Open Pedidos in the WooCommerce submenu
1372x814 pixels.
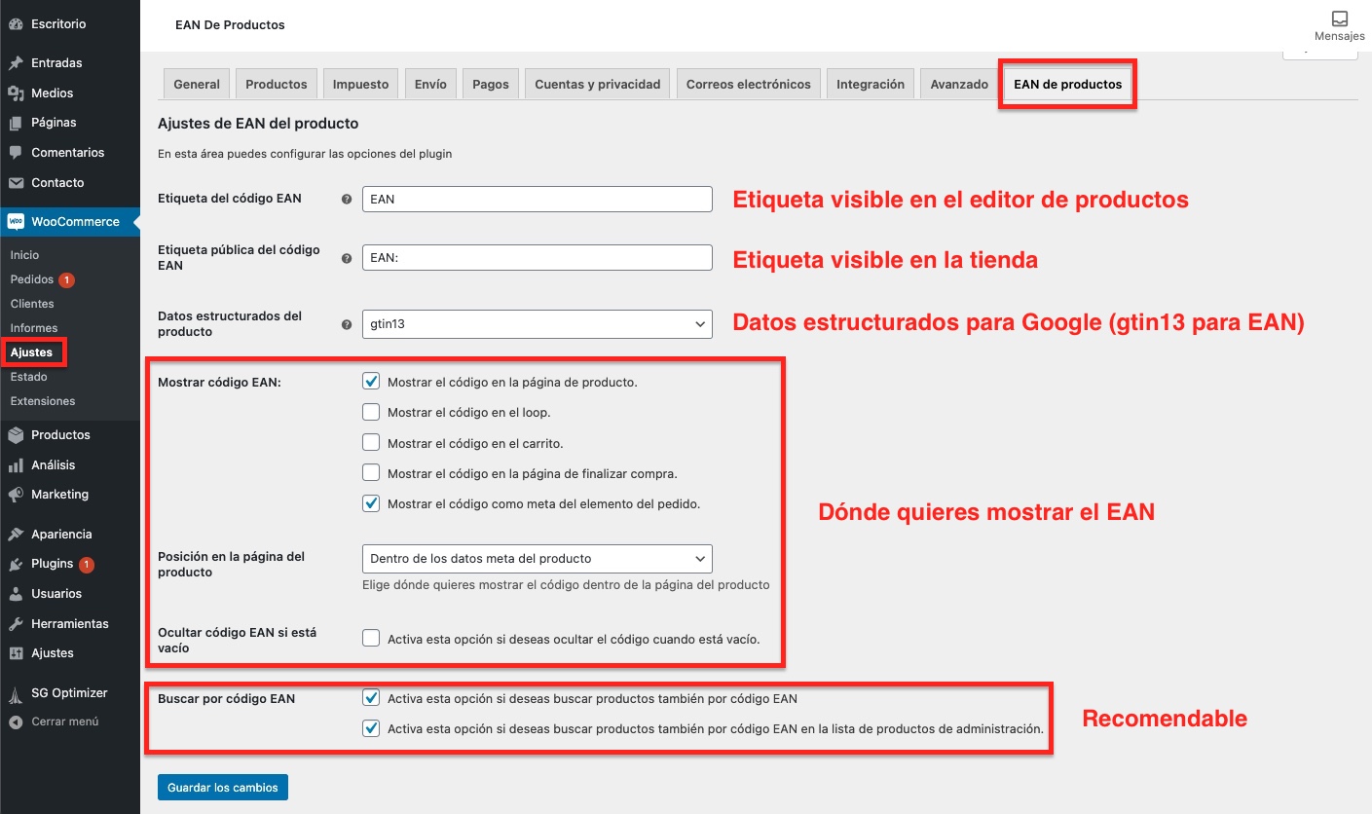[x=32, y=279]
